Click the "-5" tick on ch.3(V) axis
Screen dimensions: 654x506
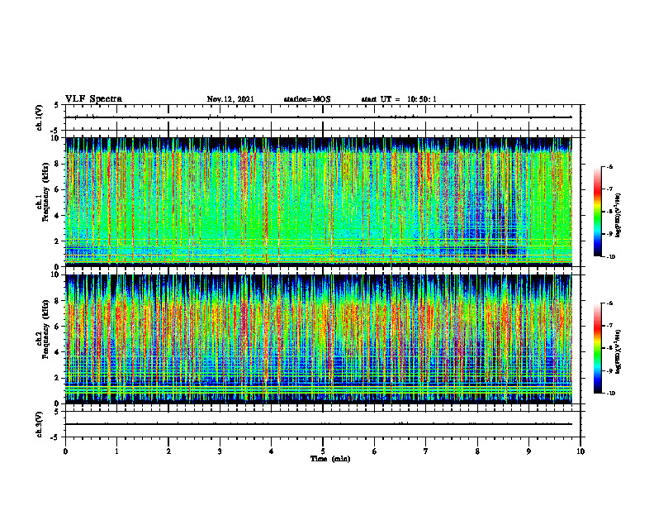coord(55,437)
